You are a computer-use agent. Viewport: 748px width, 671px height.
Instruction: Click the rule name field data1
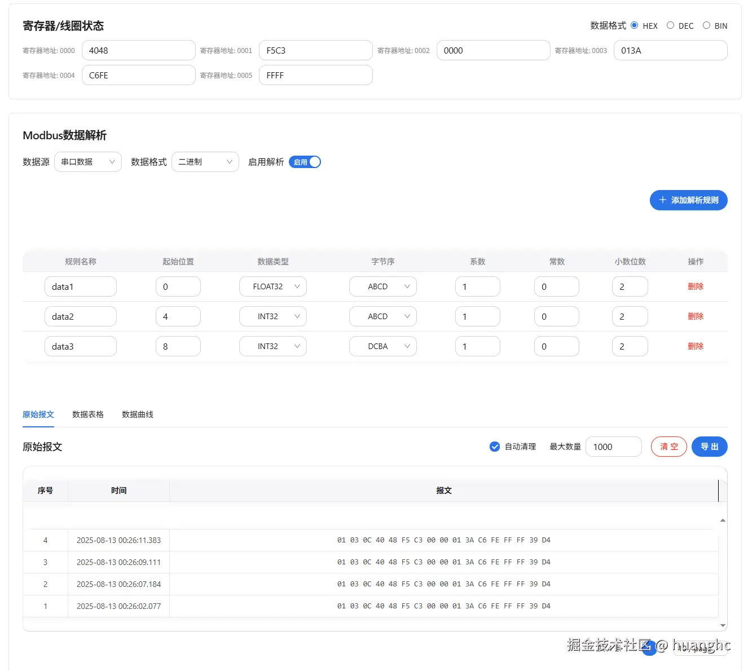81,286
